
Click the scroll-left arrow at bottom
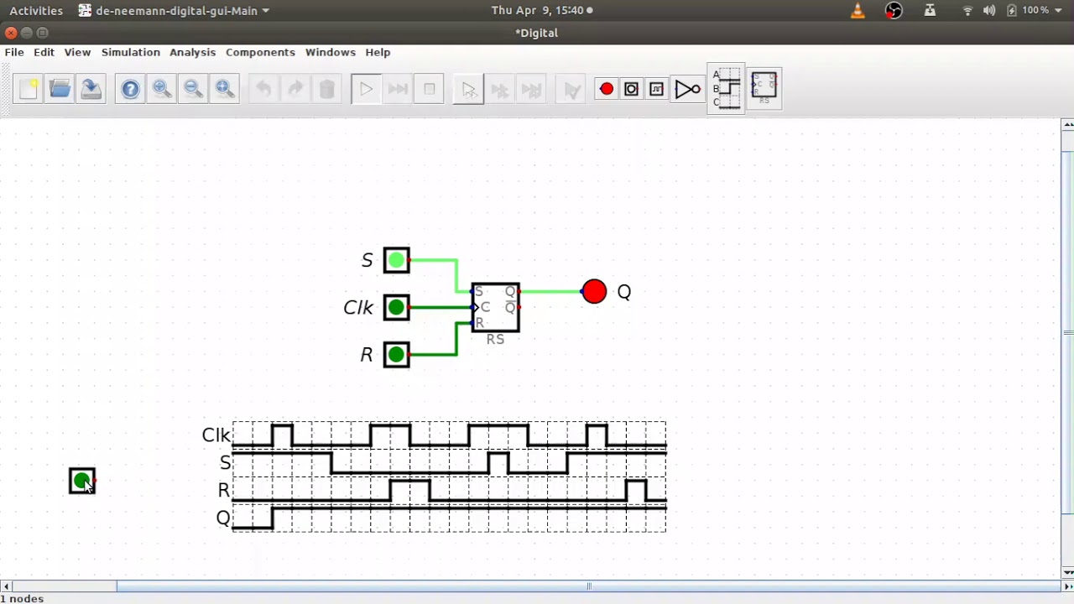(x=7, y=586)
